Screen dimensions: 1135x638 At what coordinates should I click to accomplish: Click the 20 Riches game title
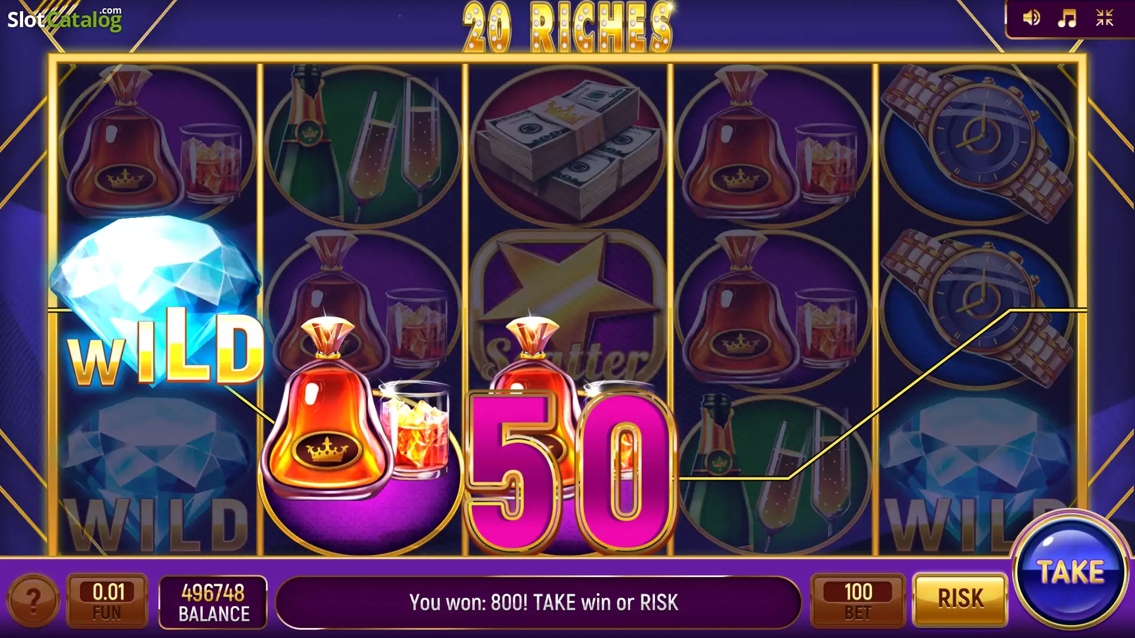[x=567, y=27]
